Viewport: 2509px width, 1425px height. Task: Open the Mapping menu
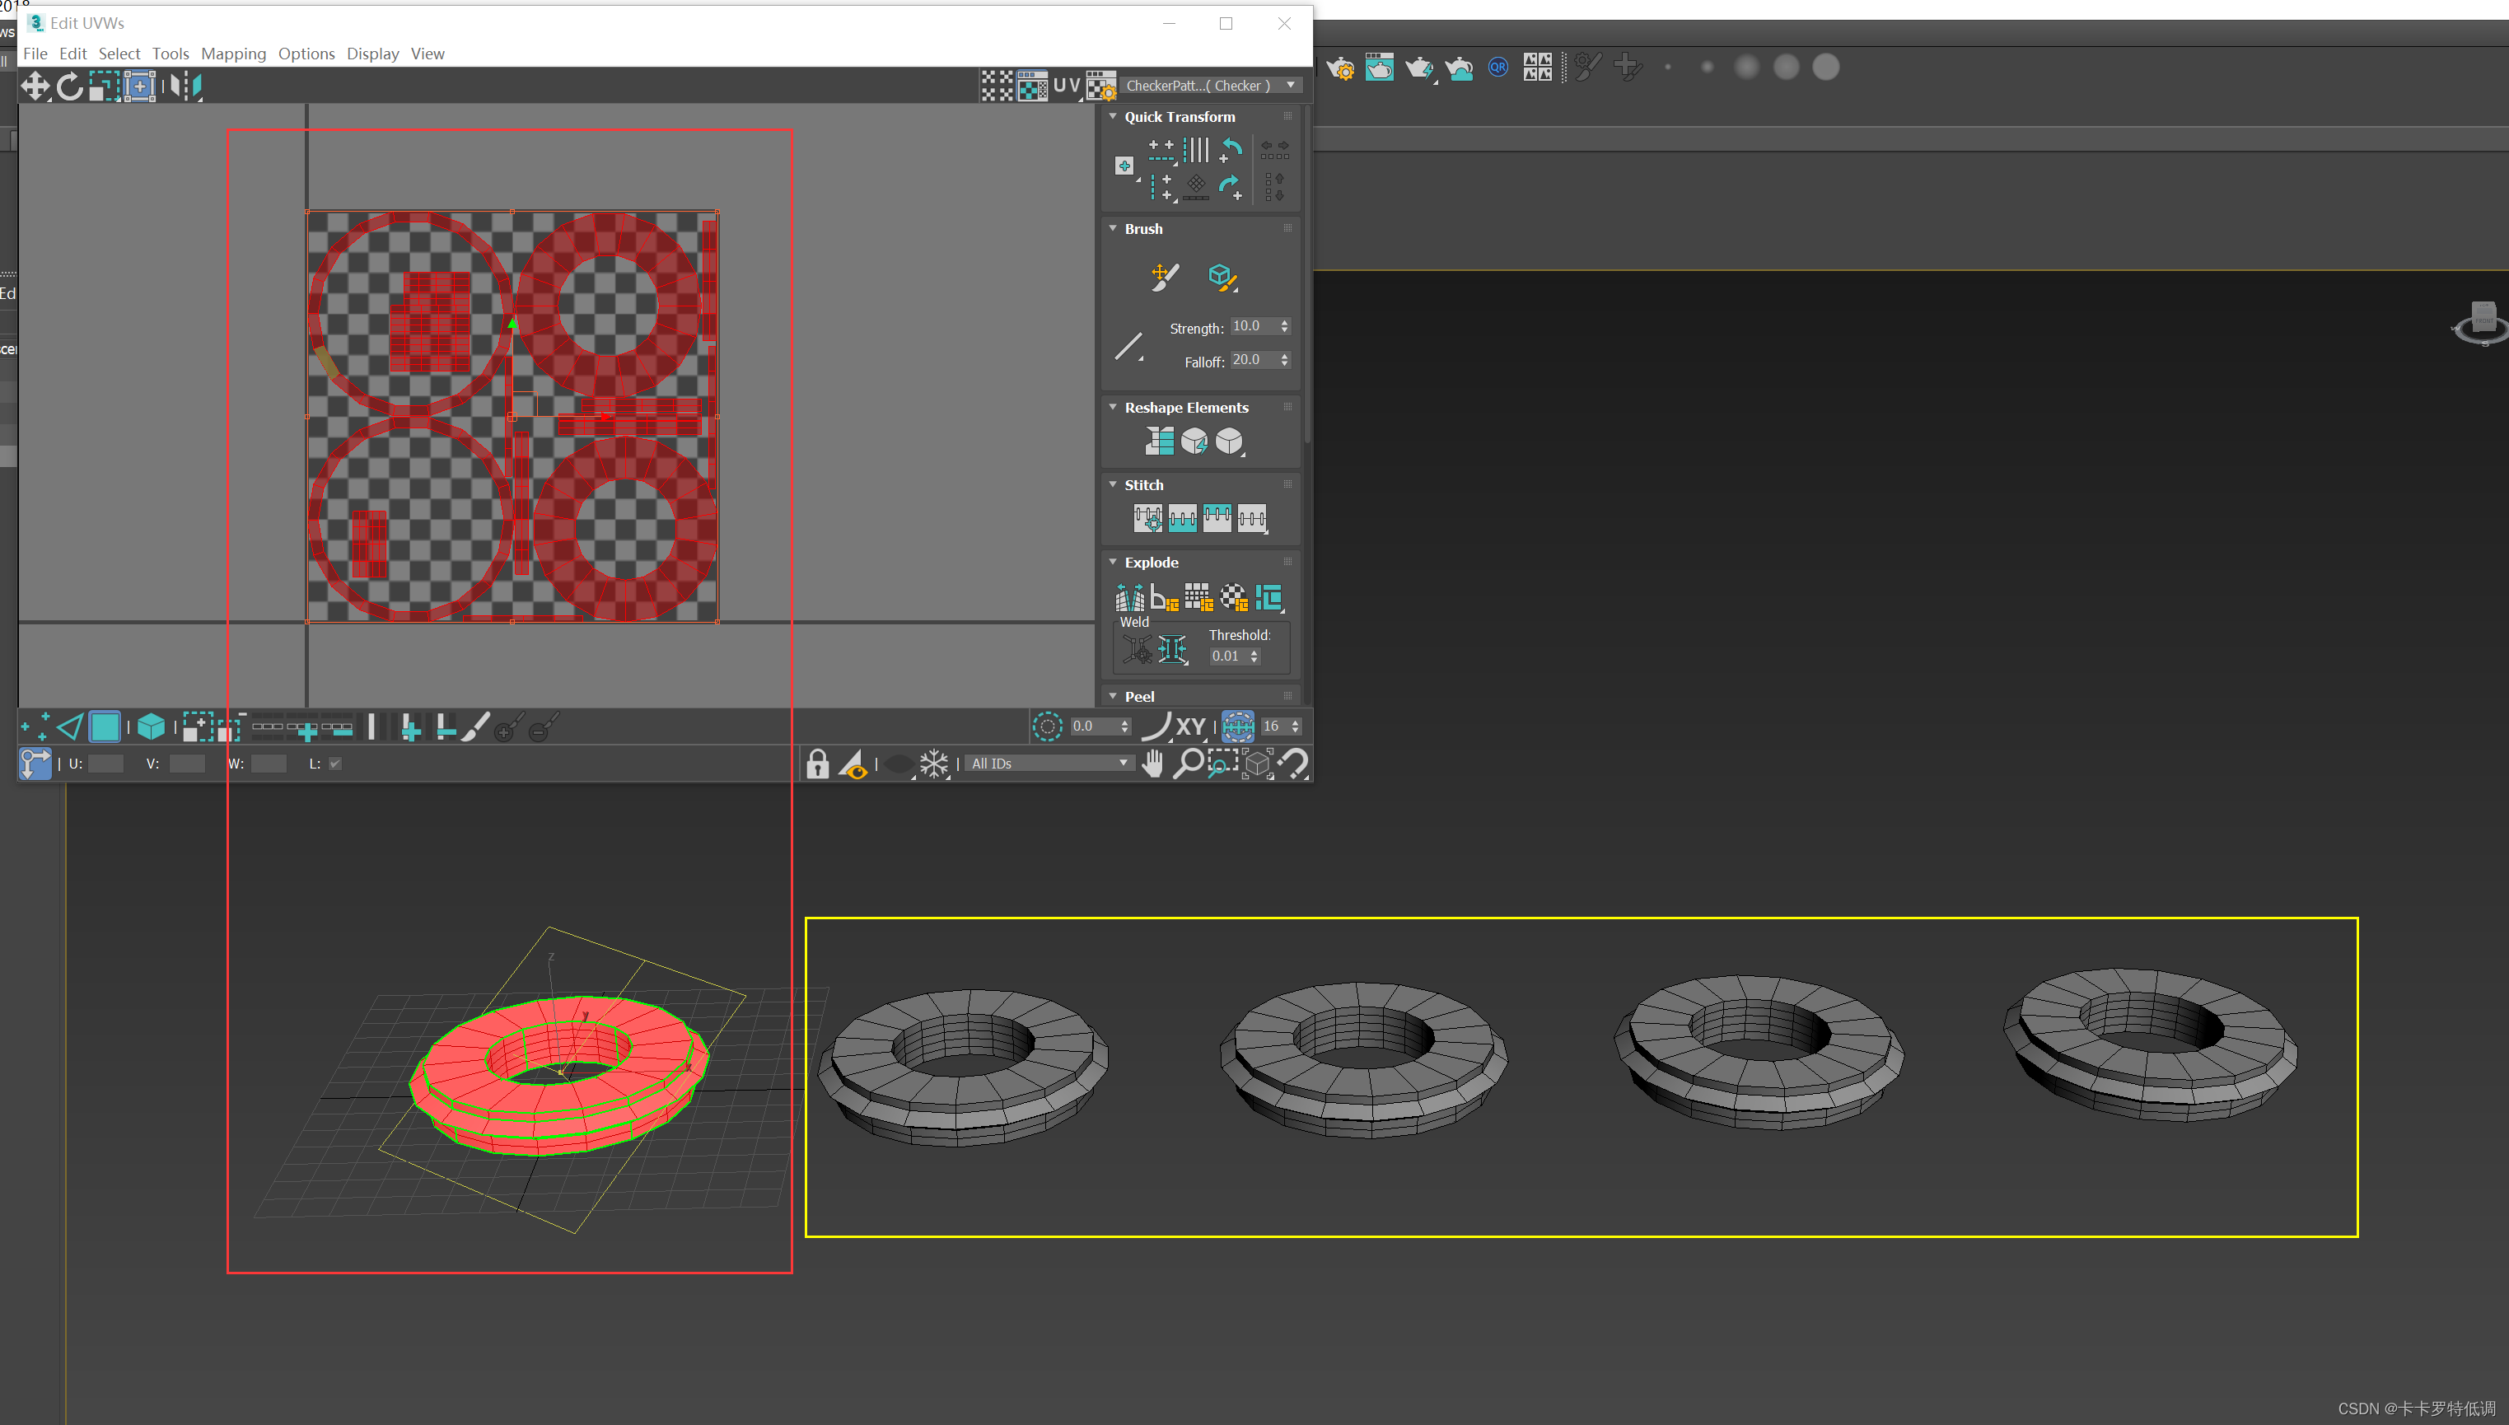[x=233, y=54]
